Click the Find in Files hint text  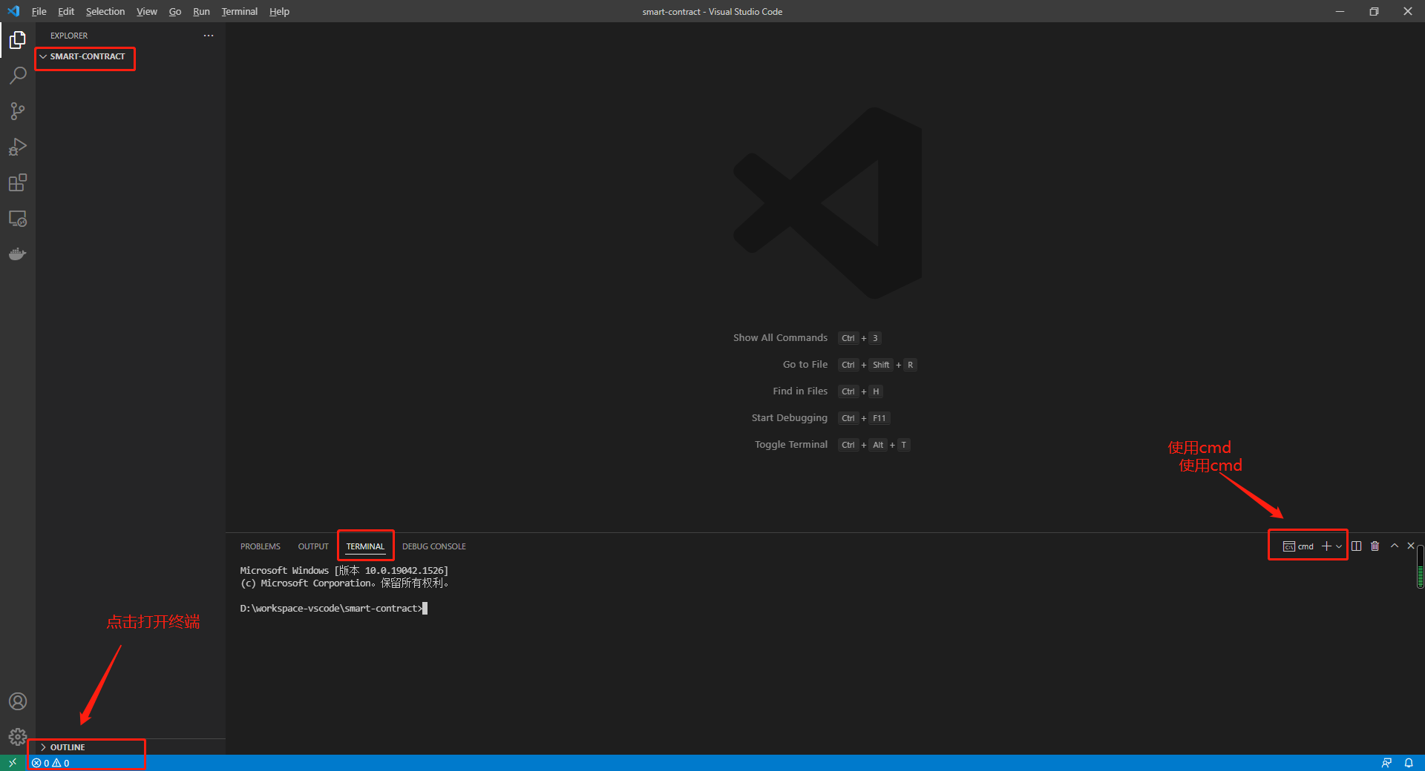coord(800,391)
